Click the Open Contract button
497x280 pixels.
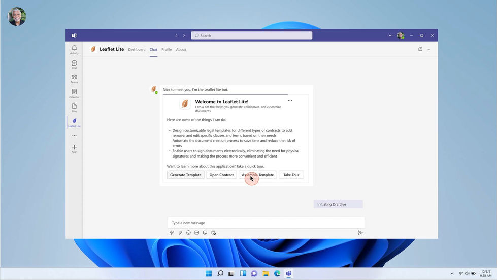click(221, 175)
